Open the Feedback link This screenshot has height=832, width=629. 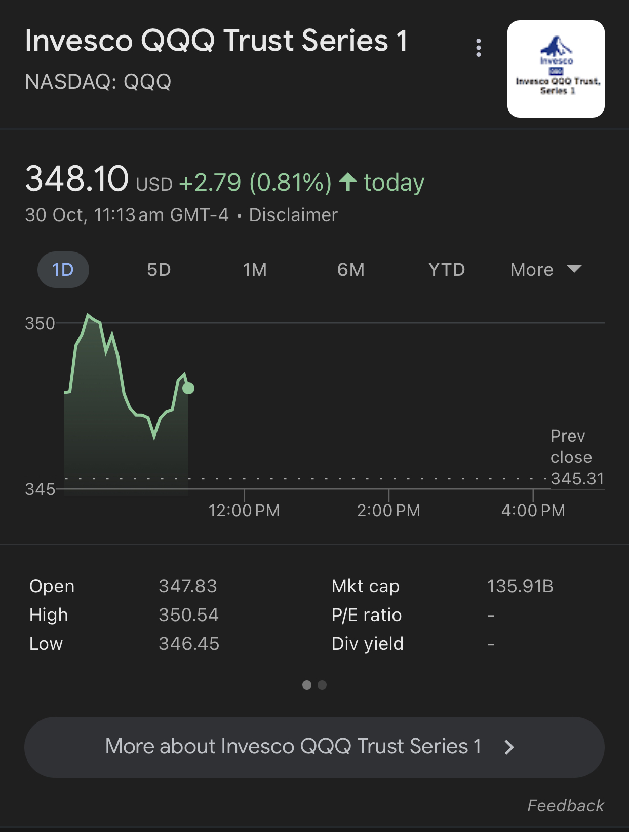point(566,805)
